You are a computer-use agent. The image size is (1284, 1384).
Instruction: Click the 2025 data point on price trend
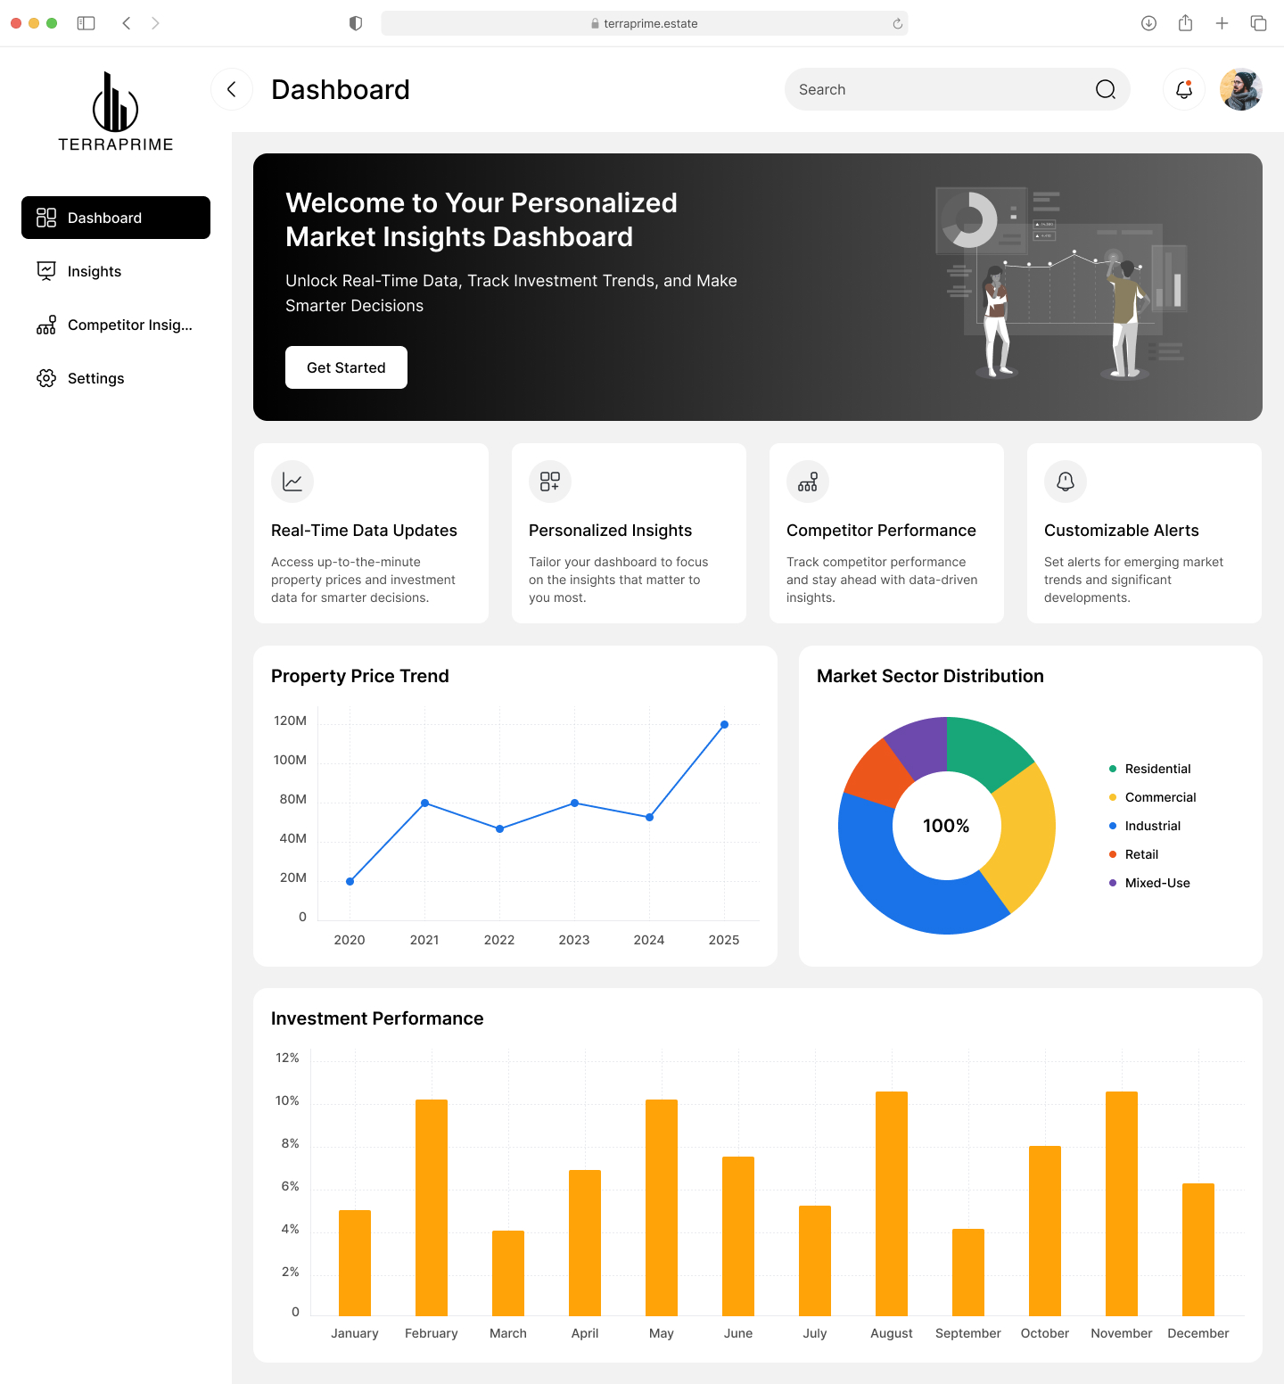pos(724,725)
